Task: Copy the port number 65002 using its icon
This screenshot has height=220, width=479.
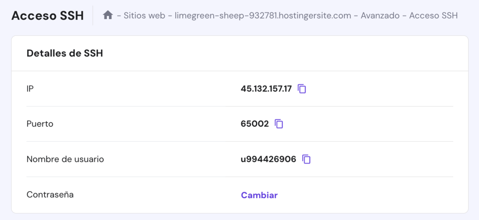Action: coord(279,124)
